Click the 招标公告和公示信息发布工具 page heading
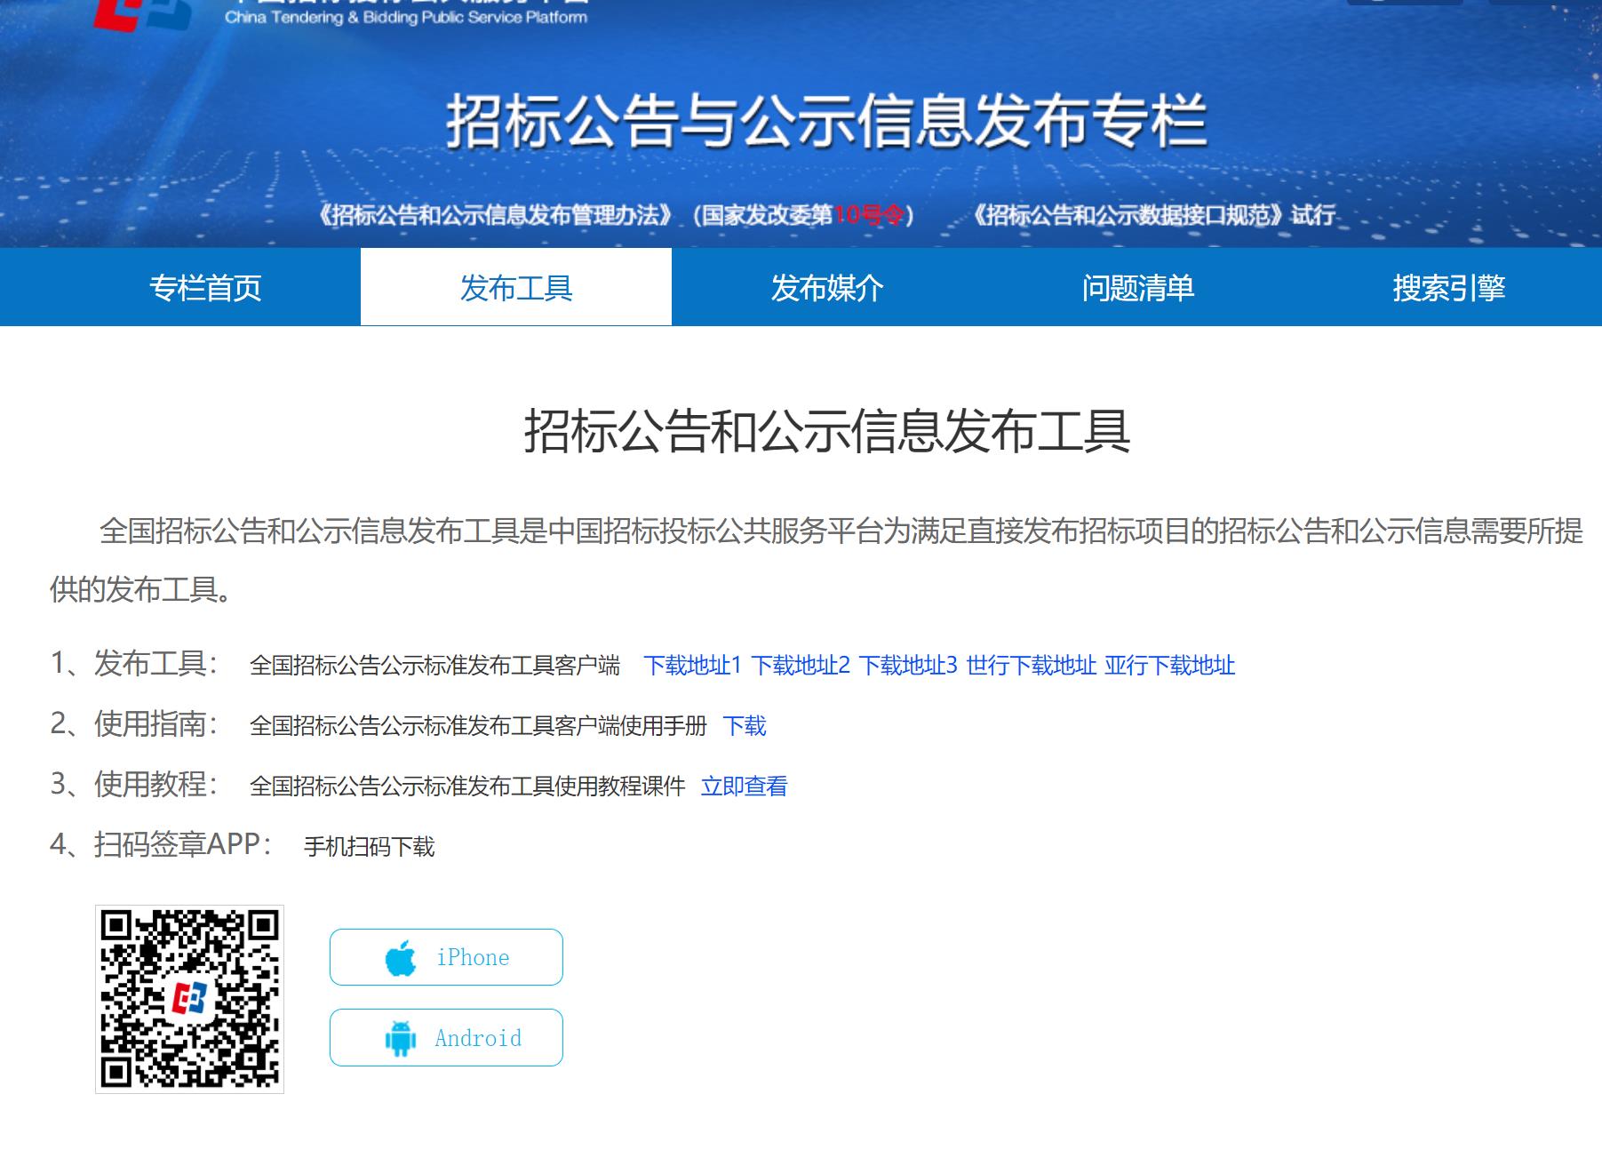 (826, 432)
